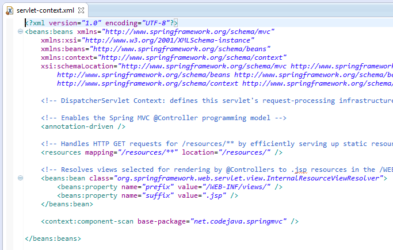Click the schema/beans location URL line
393x250 pixels.
click(x=225, y=75)
